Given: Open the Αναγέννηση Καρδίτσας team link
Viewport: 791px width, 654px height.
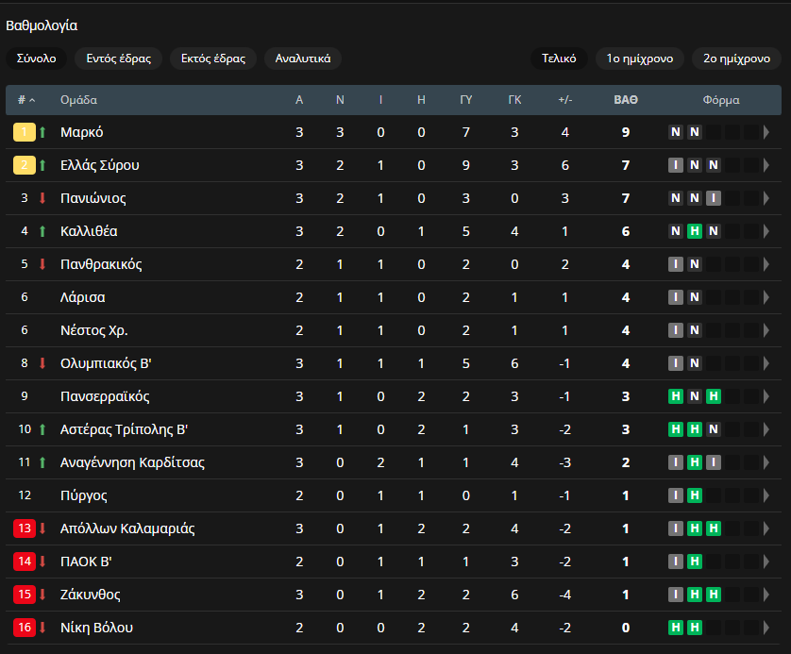Looking at the screenshot, I should [x=133, y=462].
